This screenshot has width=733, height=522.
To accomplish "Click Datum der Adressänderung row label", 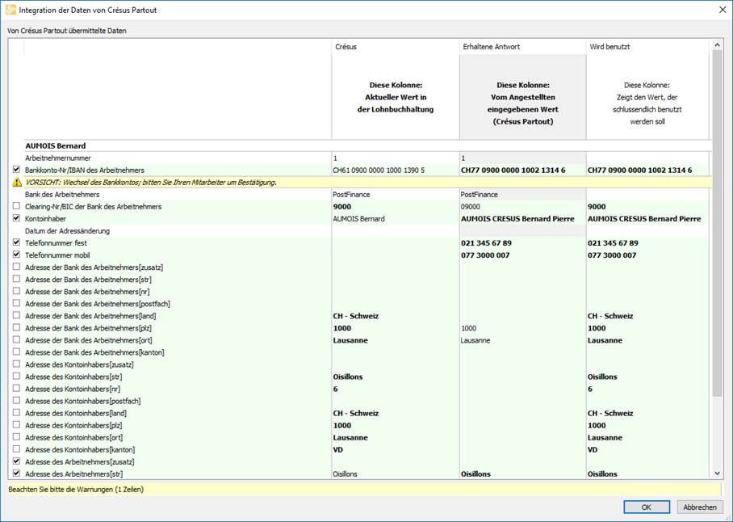I will point(67,231).
